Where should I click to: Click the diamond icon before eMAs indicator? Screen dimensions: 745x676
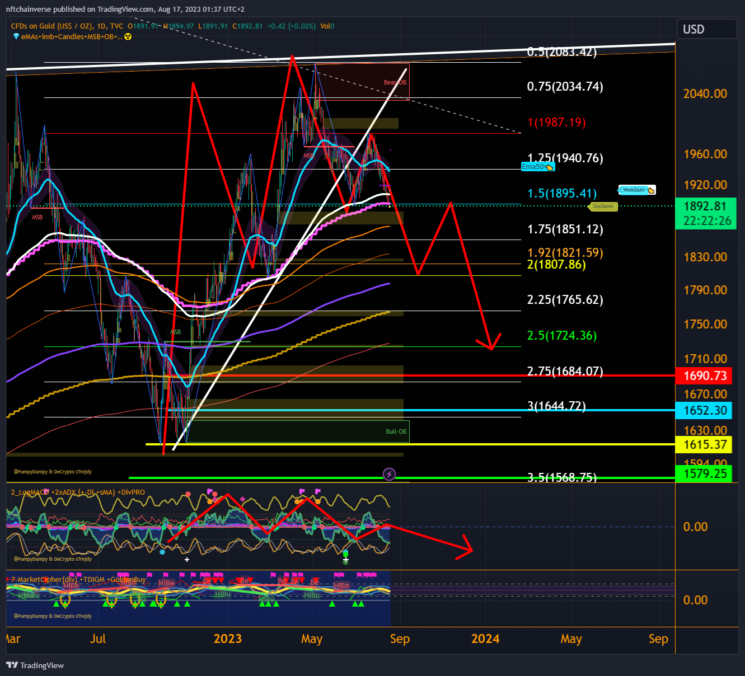click(x=16, y=37)
